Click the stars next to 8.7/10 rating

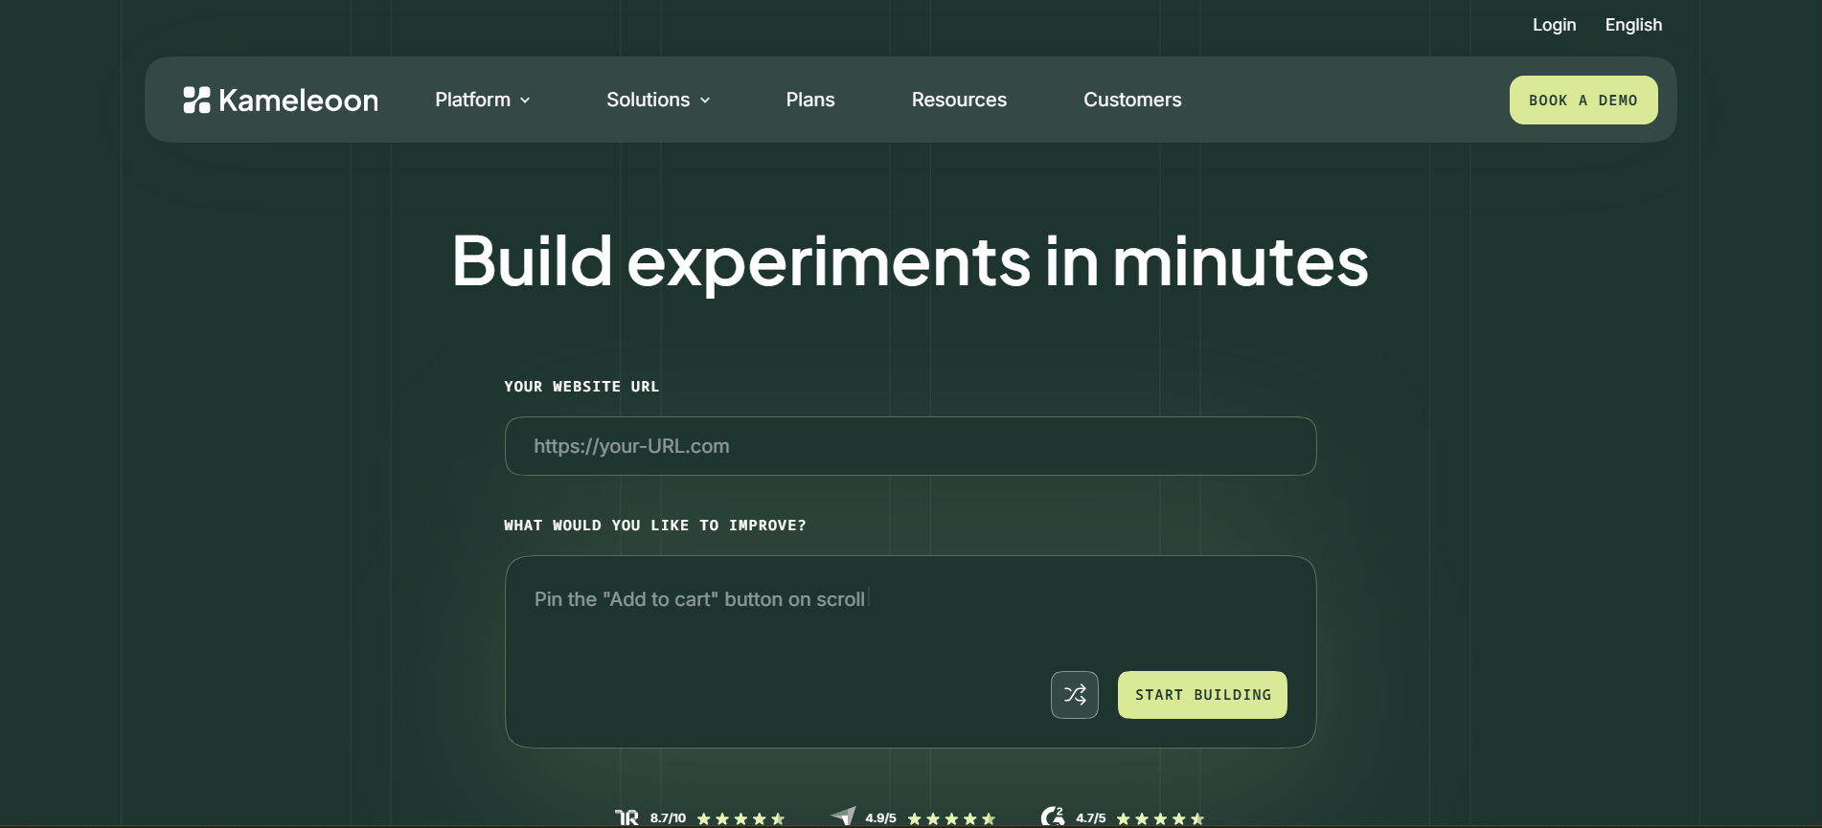(x=740, y=818)
